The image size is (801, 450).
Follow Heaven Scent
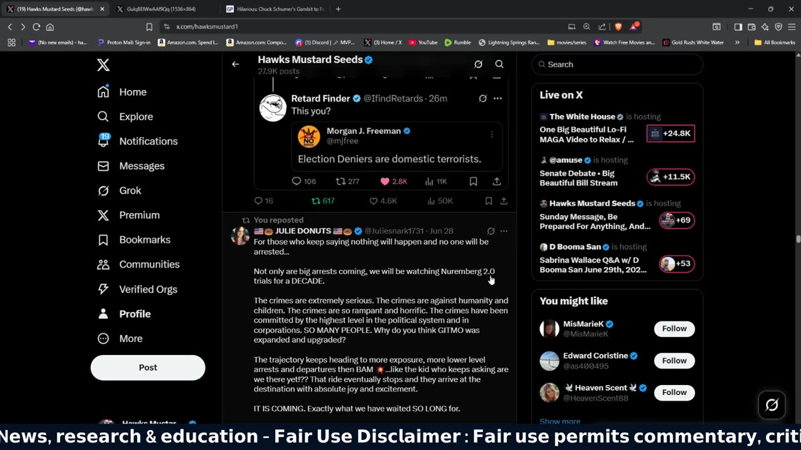coord(675,392)
